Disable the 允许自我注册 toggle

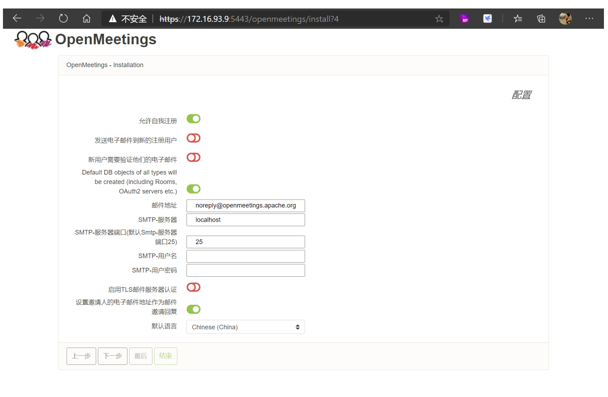[193, 119]
